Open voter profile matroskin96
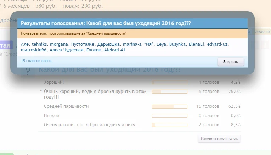 click(x=34, y=50)
